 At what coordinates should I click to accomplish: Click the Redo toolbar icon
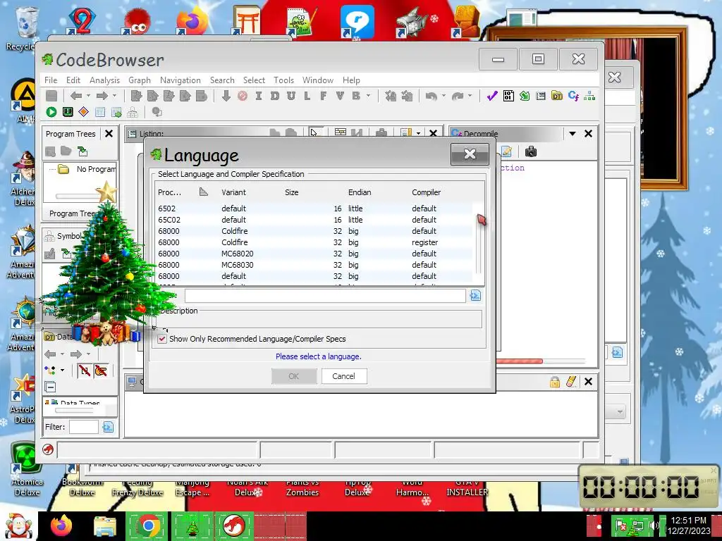tap(457, 96)
